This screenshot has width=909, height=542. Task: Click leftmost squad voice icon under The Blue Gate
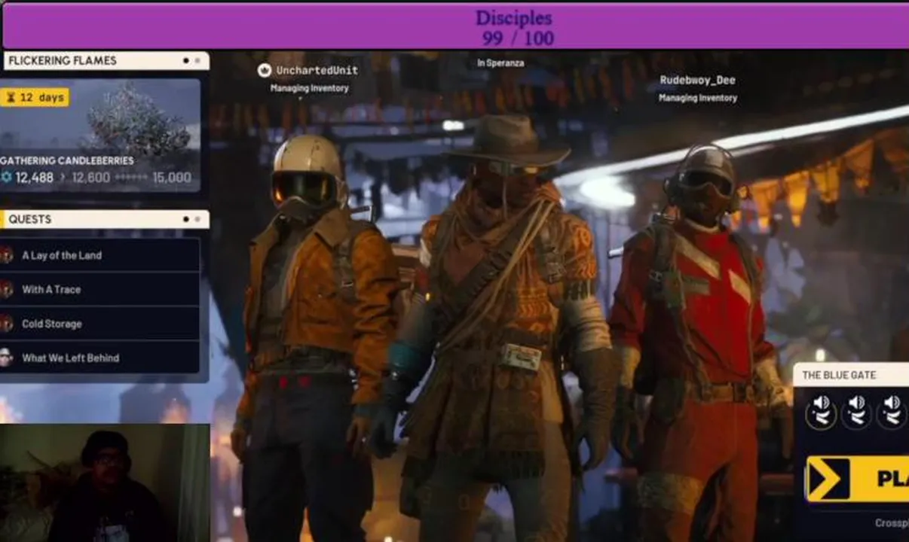coord(821,411)
